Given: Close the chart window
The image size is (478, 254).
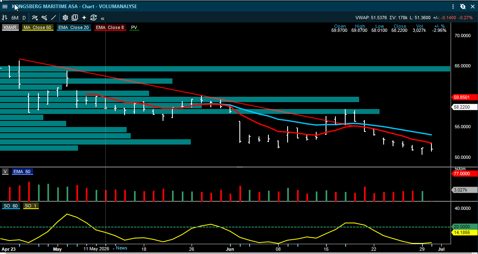Looking at the screenshot, I should coord(473,7).
